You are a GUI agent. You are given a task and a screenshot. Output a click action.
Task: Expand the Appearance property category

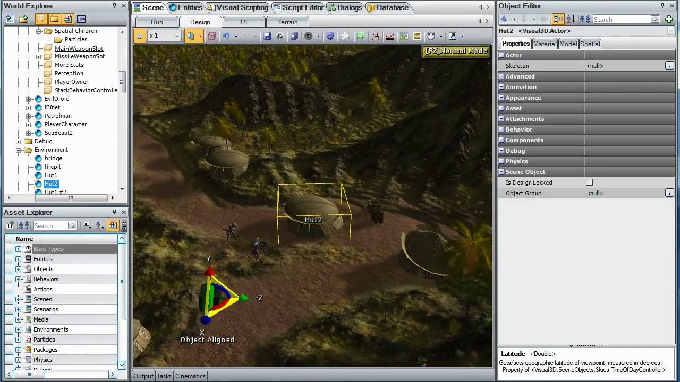pyautogui.click(x=501, y=98)
